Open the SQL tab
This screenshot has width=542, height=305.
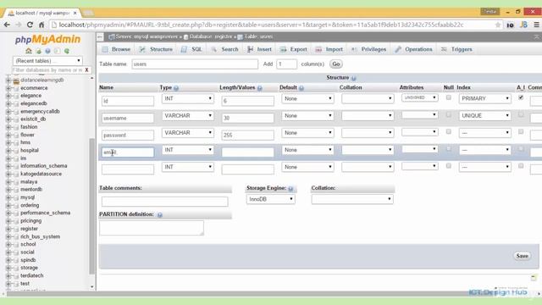click(x=192, y=49)
